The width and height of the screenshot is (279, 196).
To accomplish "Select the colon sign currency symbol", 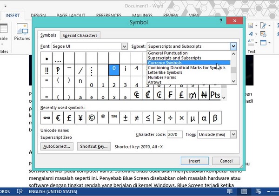I will [148, 94].
